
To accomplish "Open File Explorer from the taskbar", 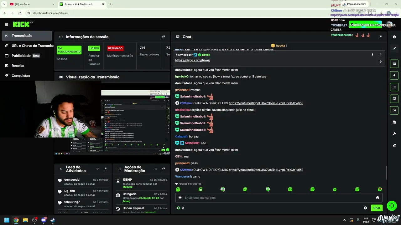I will (x=25, y=220).
